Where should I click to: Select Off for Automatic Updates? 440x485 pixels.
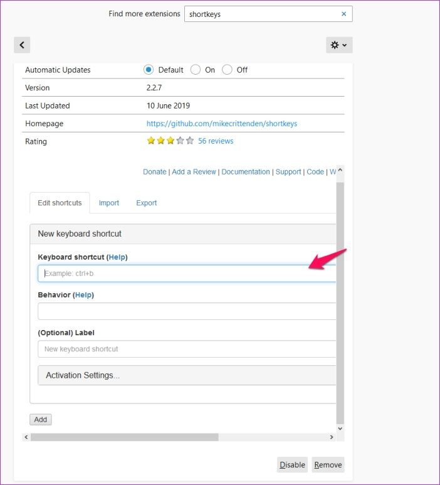click(x=227, y=70)
